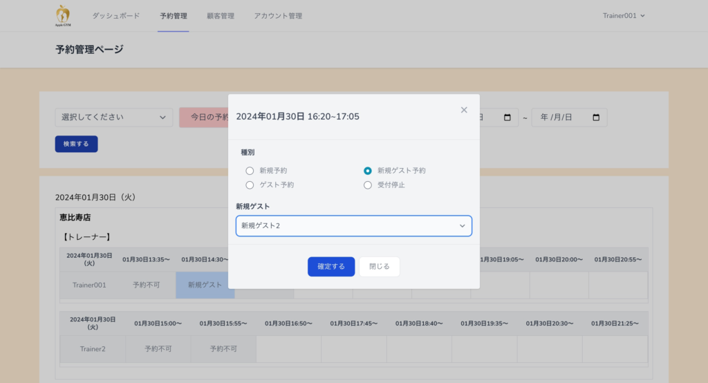Select the ゲスト予約 radio option

pyautogui.click(x=250, y=185)
